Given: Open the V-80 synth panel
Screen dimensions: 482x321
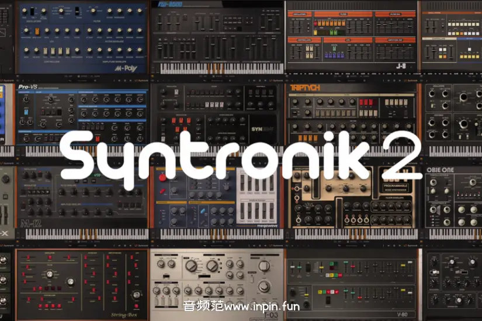Looking at the screenshot, I should click(x=352, y=285).
